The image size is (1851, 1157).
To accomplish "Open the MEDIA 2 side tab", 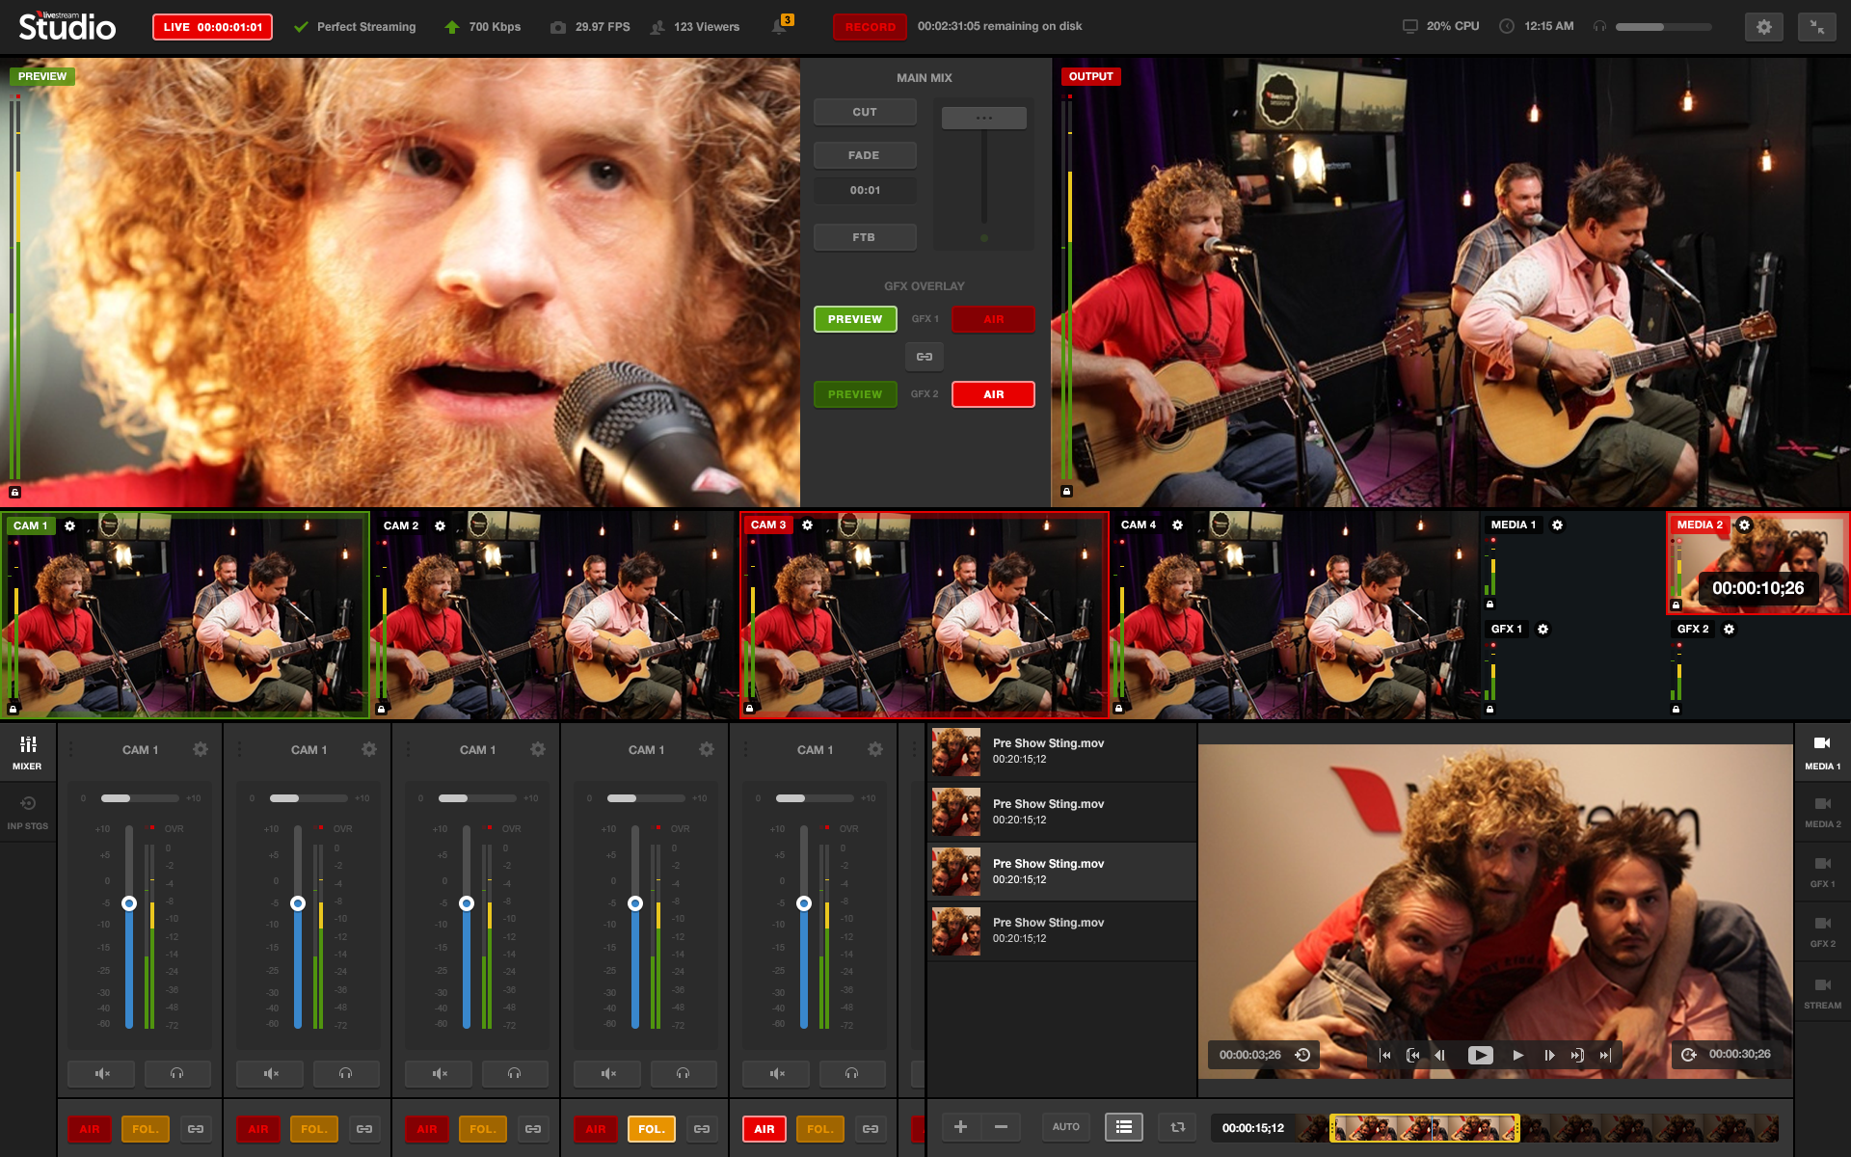I will tap(1822, 812).
